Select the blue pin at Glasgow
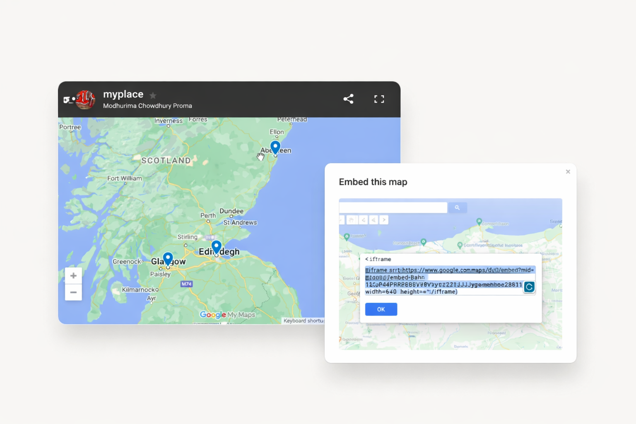 [168, 259]
